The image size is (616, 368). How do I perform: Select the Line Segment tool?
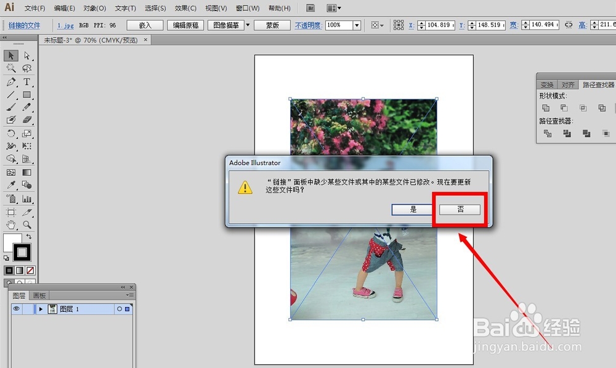point(11,95)
